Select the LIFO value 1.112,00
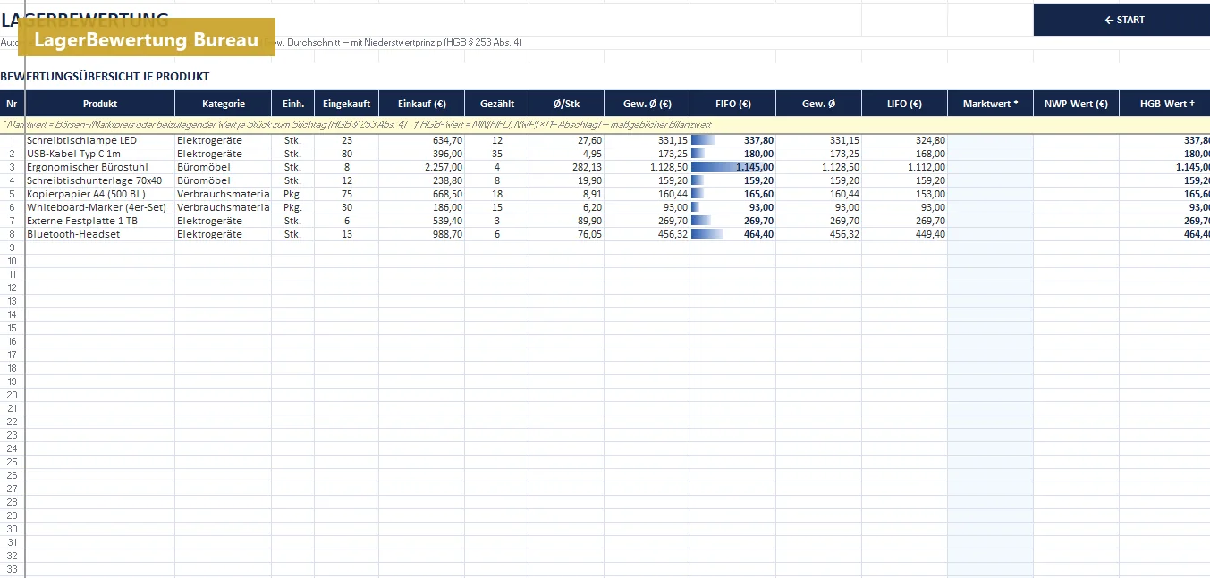Image resolution: width=1210 pixels, height=578 pixels. tap(905, 167)
